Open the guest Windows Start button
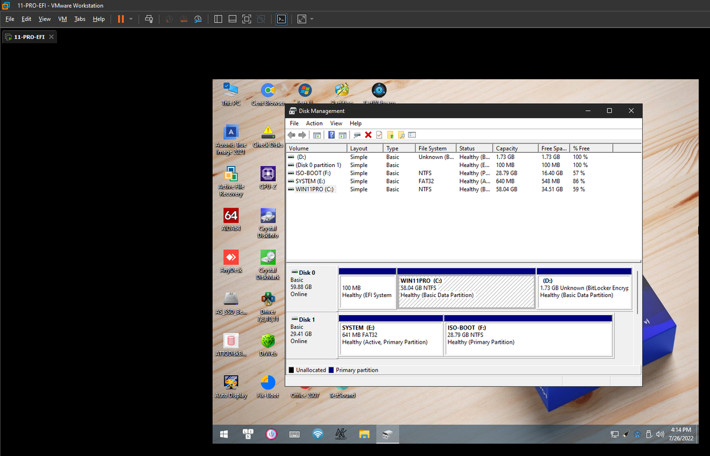 coord(224,434)
